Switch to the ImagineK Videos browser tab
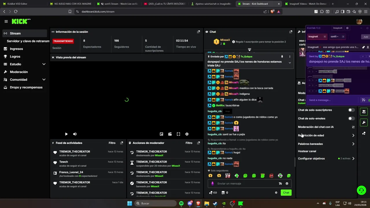The width and height of the screenshot is (370, 208). click(x=305, y=4)
